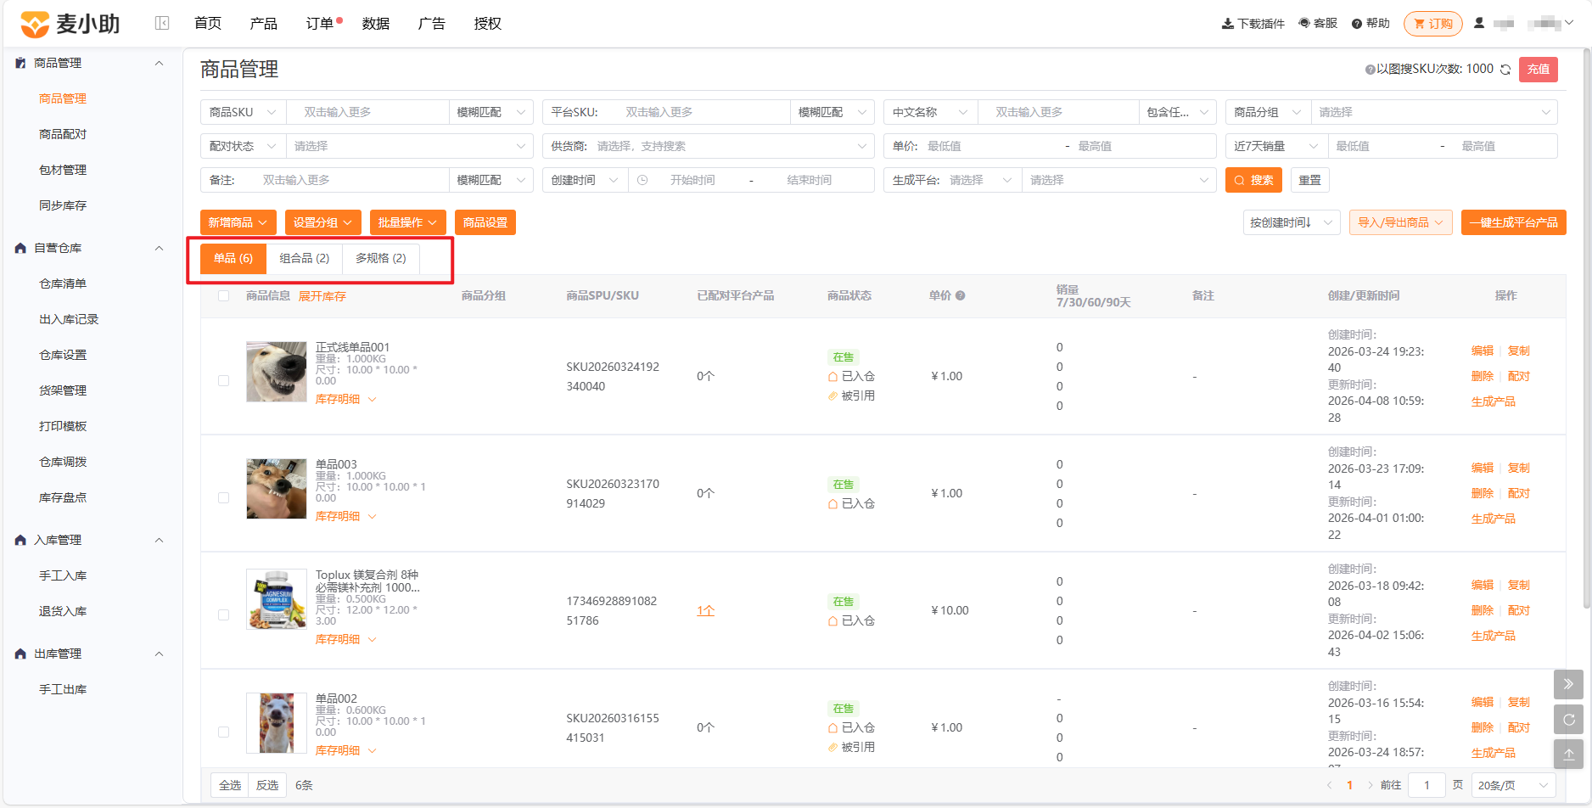The image size is (1592, 808).
Task: Switch to the 多规格 (2) tab
Action: coord(381,258)
